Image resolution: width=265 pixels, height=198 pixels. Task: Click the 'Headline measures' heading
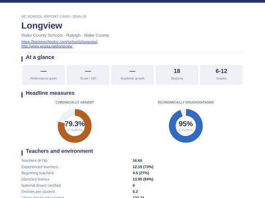coord(50,93)
